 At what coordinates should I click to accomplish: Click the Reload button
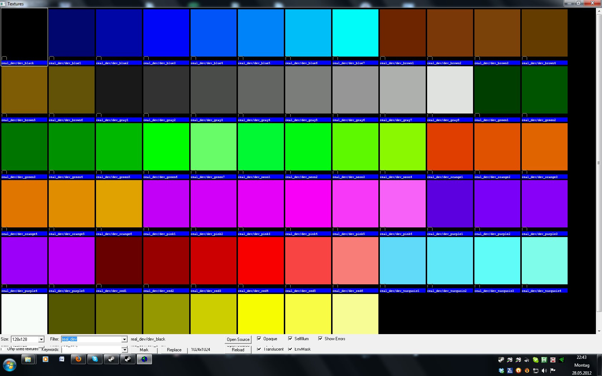click(x=238, y=350)
